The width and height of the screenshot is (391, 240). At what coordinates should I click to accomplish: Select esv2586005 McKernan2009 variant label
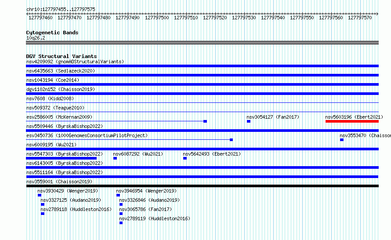[59, 117]
